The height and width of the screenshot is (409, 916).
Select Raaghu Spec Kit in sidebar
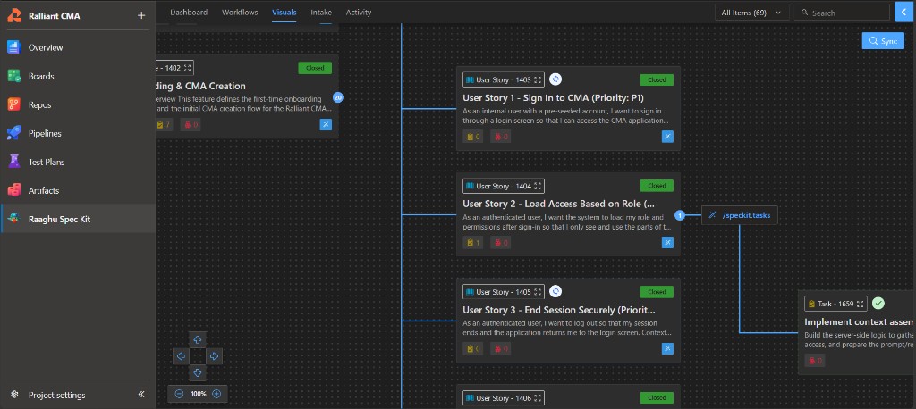pyautogui.click(x=78, y=220)
